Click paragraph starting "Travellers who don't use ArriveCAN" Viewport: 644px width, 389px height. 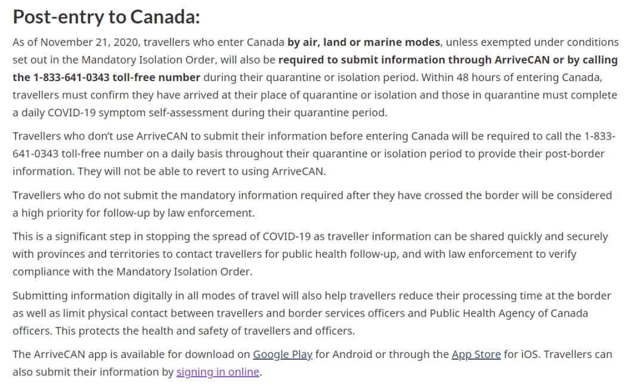[x=239, y=136]
